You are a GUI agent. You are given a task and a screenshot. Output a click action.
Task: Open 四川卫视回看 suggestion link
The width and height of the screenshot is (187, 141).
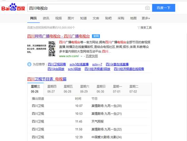point(57,64)
